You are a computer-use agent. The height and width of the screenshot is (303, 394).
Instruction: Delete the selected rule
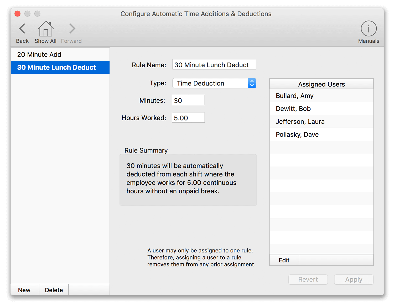(x=54, y=290)
